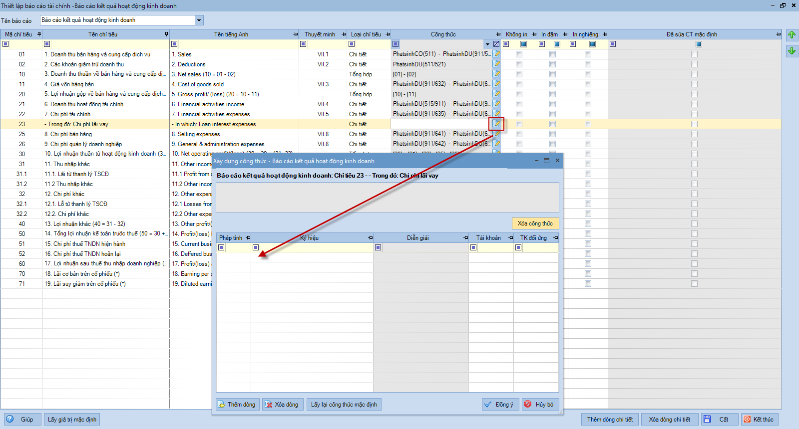Clear the Công thức column filter
Viewport: 799px width, 429px height.
[496, 44]
